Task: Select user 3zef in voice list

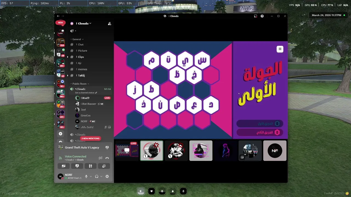Action: coord(93,110)
